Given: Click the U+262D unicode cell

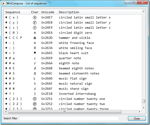Looking at the screenshot, I should (x=47, y=38).
